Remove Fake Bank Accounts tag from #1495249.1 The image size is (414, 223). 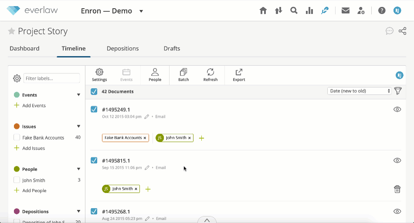tap(145, 138)
